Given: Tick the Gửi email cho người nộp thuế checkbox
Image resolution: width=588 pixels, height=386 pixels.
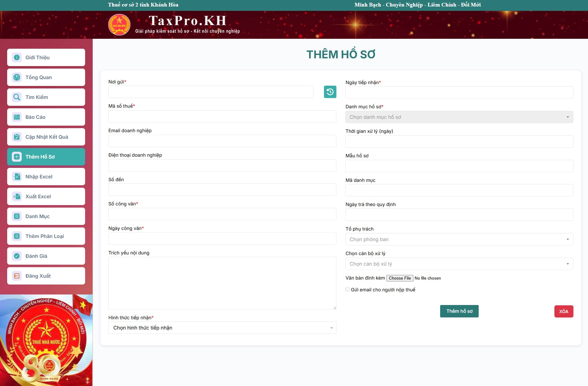Looking at the screenshot, I should pyautogui.click(x=348, y=289).
